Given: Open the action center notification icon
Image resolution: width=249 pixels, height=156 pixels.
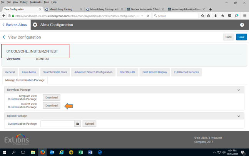Looking at the screenshot, I should (x=243, y=153).
